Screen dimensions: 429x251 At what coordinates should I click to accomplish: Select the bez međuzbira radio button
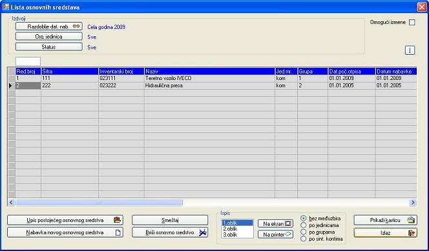tap(304, 219)
